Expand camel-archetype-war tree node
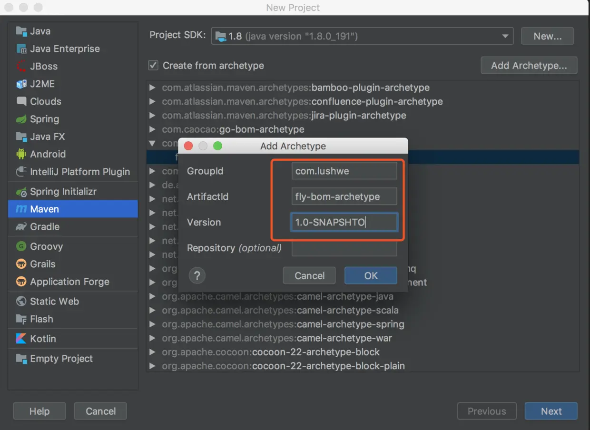590x430 pixels. (152, 338)
